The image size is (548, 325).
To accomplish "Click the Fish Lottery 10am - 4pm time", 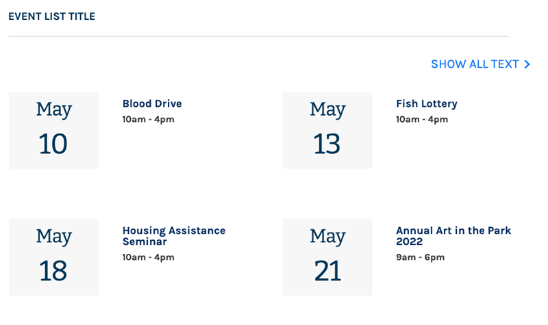I will [x=422, y=120].
